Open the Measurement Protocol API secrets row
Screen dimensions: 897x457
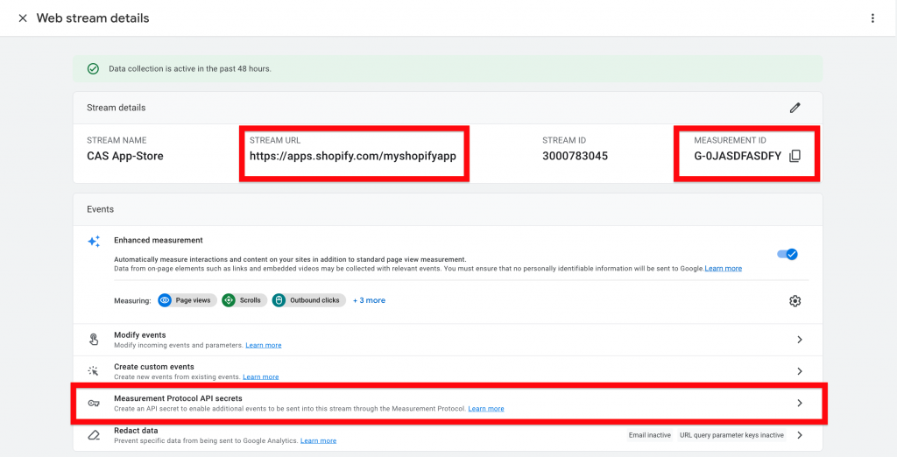click(448, 404)
